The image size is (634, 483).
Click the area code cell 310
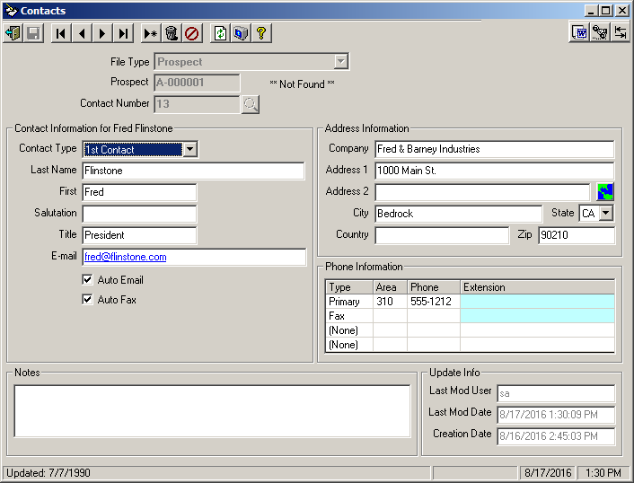click(x=390, y=302)
